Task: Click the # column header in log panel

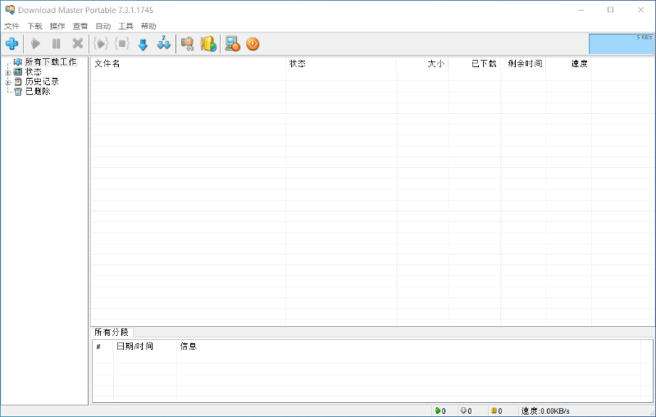Action: click(x=103, y=347)
